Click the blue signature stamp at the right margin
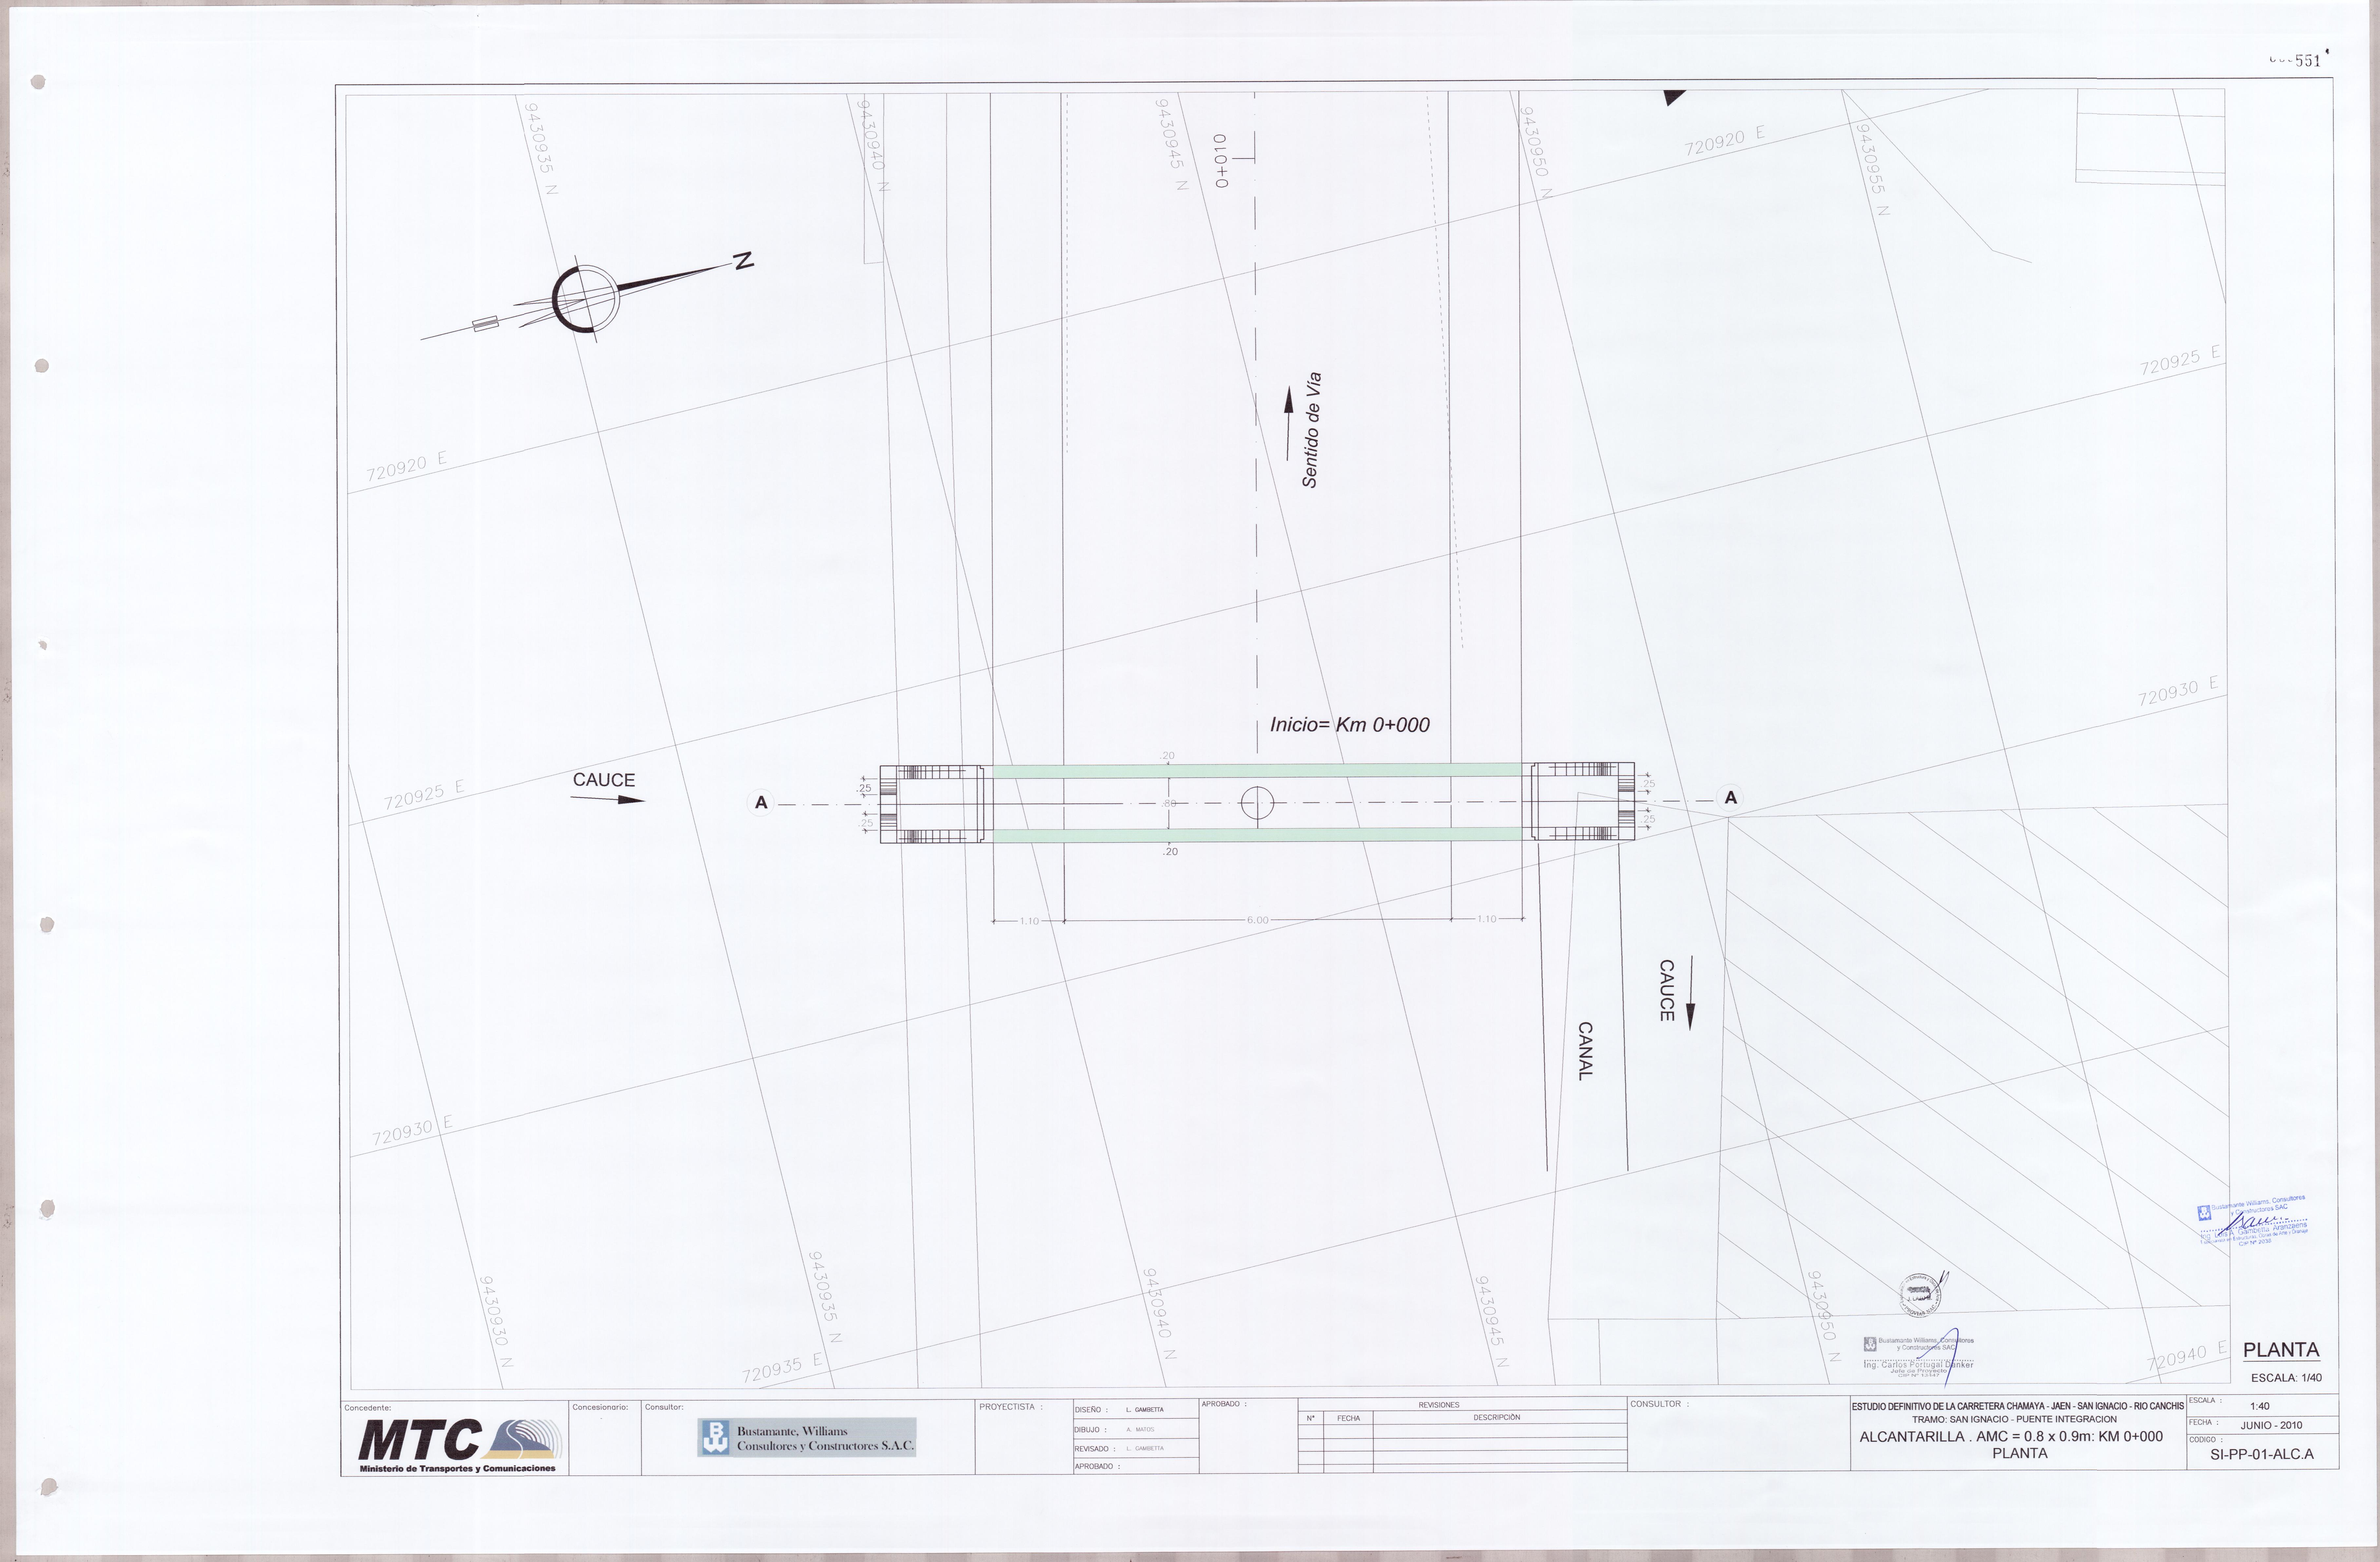Viewport: 2380px width, 1562px height. 2253,1220
